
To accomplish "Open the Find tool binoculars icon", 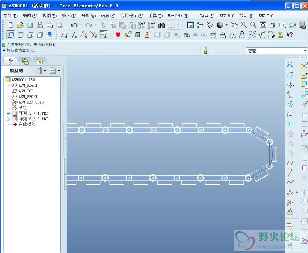I will (161, 25).
